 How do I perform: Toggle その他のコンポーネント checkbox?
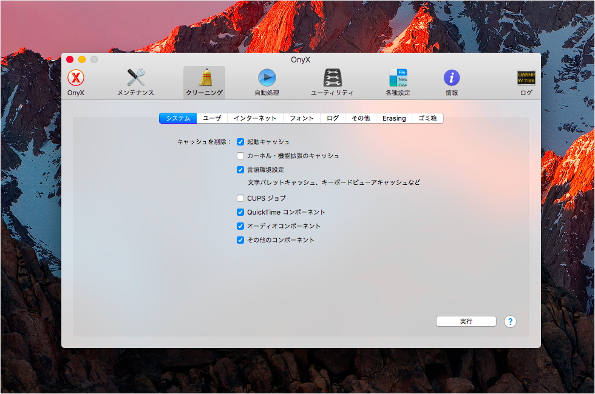[x=240, y=240]
